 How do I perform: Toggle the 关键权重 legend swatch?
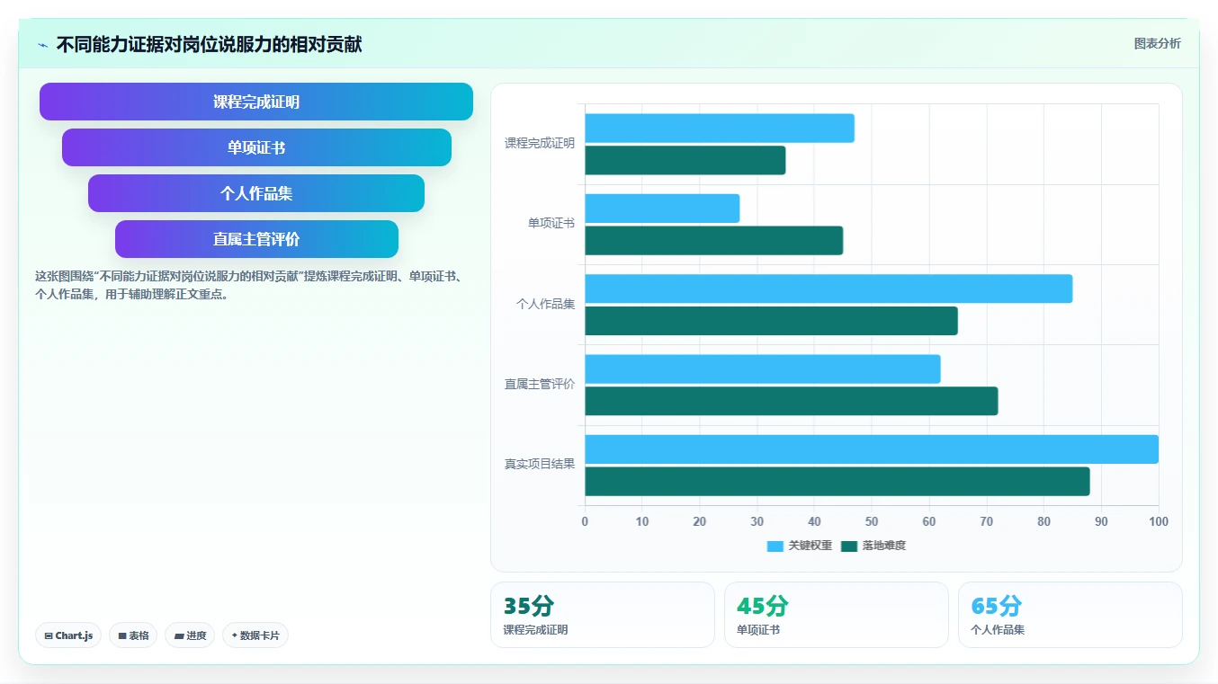pyautogui.click(x=775, y=546)
